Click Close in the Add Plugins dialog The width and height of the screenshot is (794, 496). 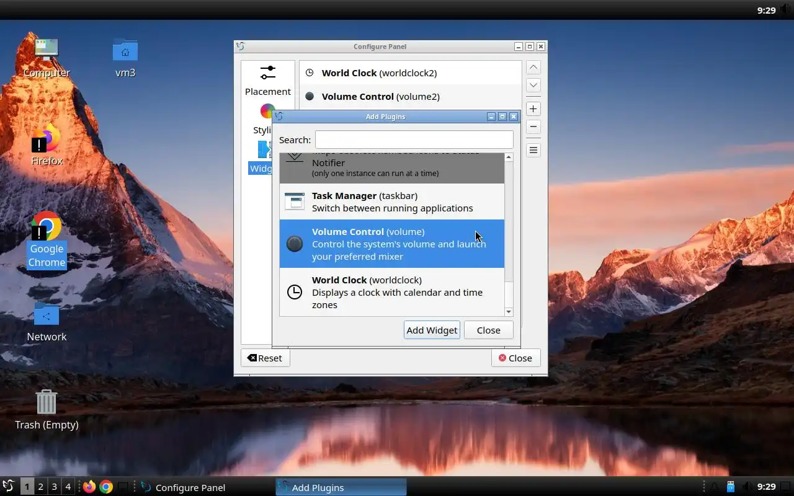(x=488, y=330)
